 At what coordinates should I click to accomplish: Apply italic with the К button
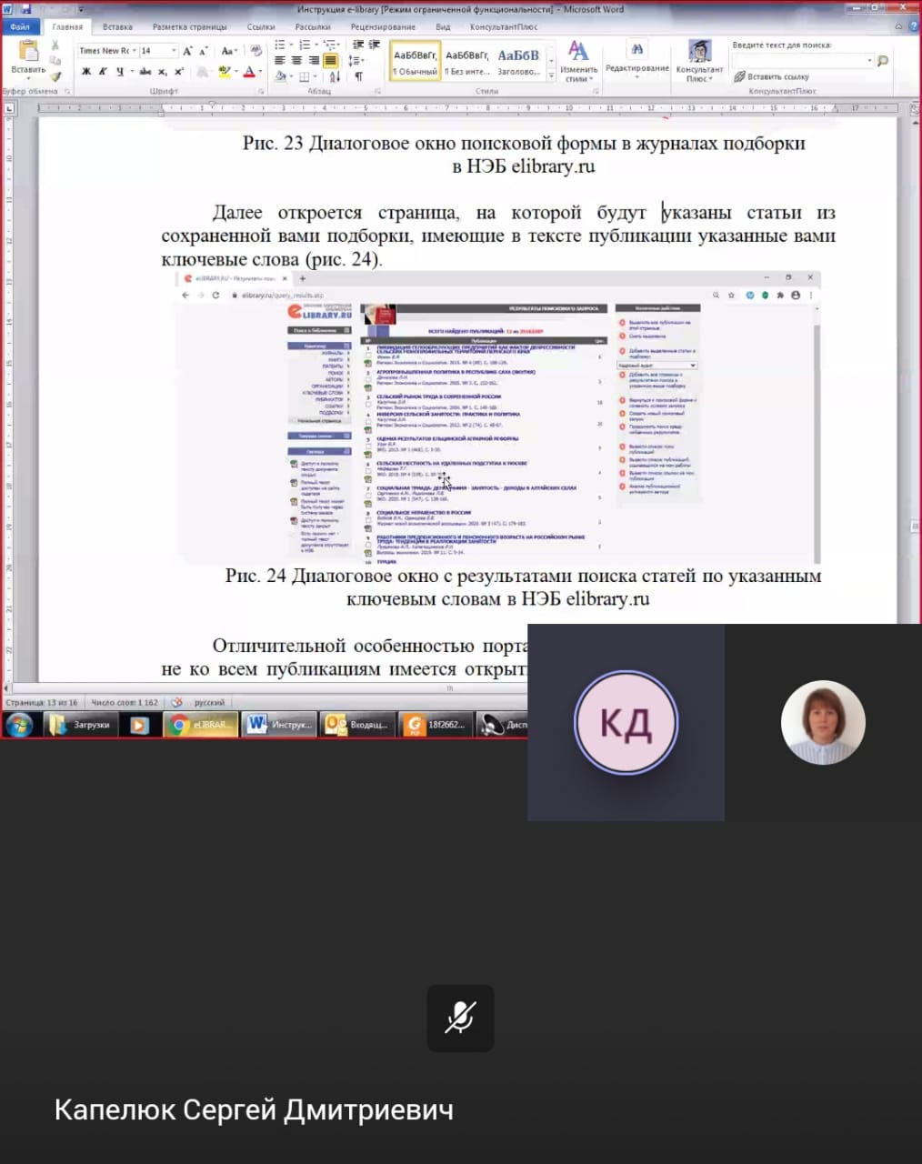coord(103,72)
